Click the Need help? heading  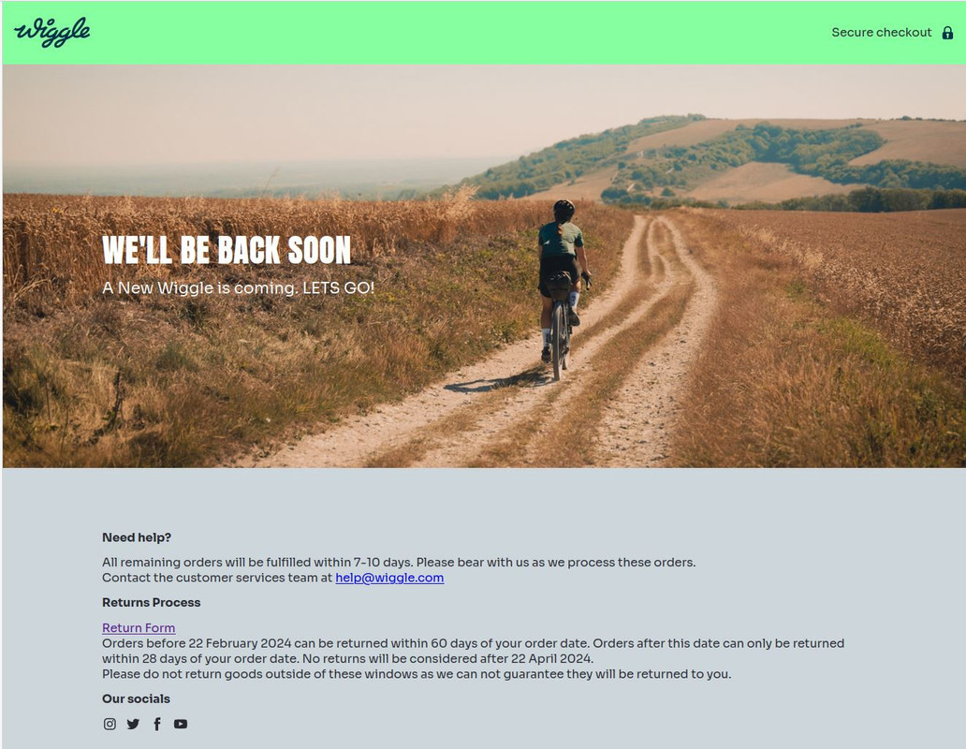137,537
